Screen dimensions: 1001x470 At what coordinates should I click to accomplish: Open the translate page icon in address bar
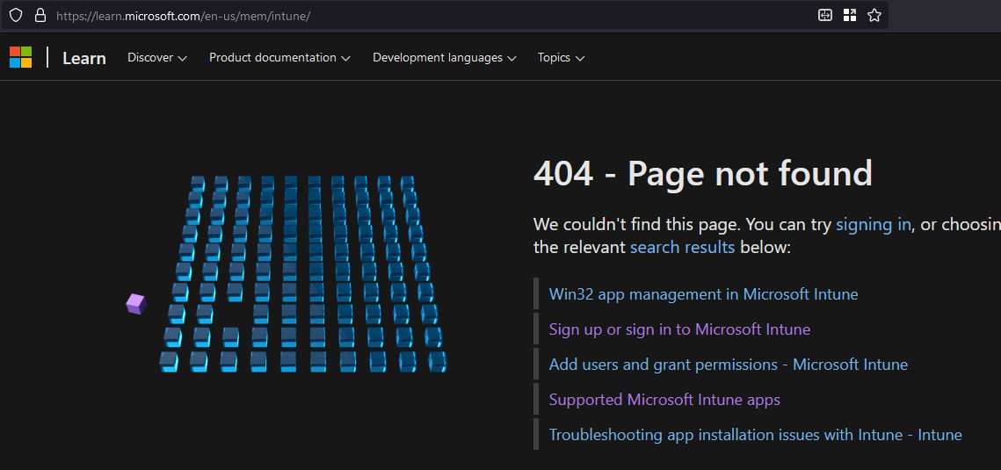coord(825,15)
